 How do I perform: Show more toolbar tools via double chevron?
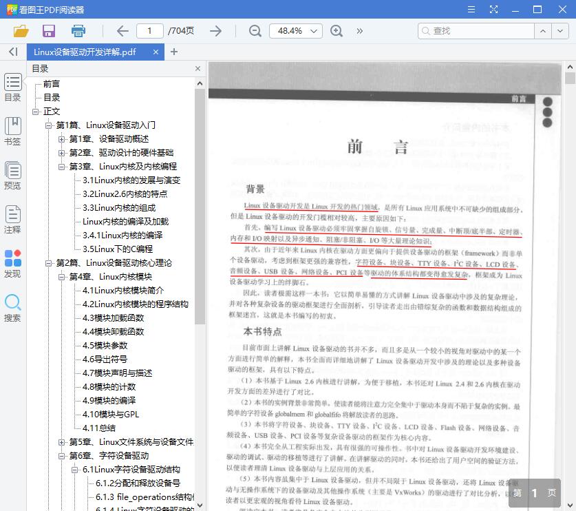(360, 31)
